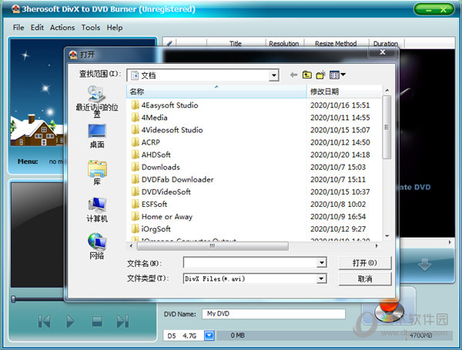Expand the D5 4.7G disc size dropdown
Screen dimensions: 462x350
pos(209,335)
